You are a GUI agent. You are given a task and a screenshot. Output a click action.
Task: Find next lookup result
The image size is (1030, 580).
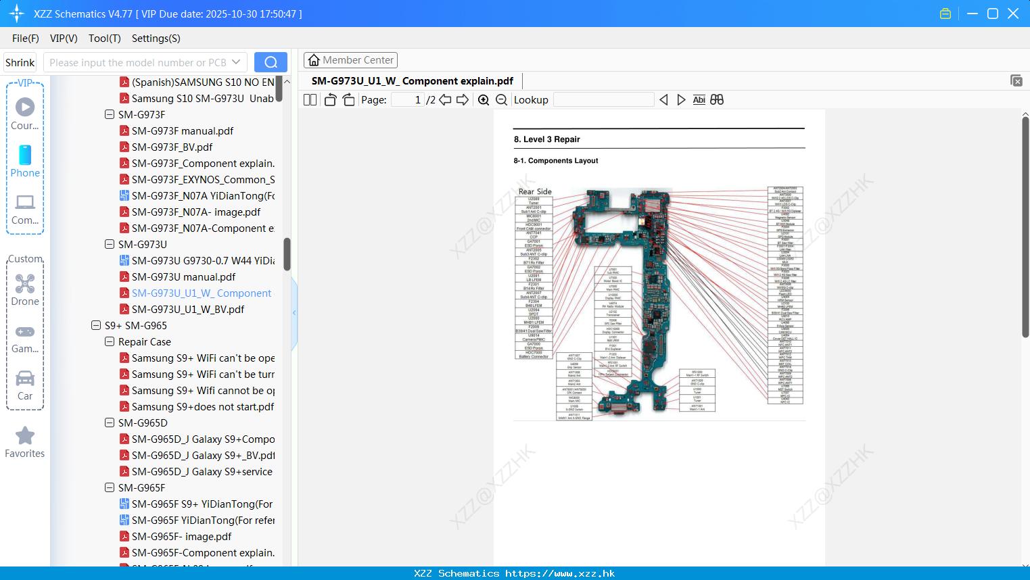(681, 100)
